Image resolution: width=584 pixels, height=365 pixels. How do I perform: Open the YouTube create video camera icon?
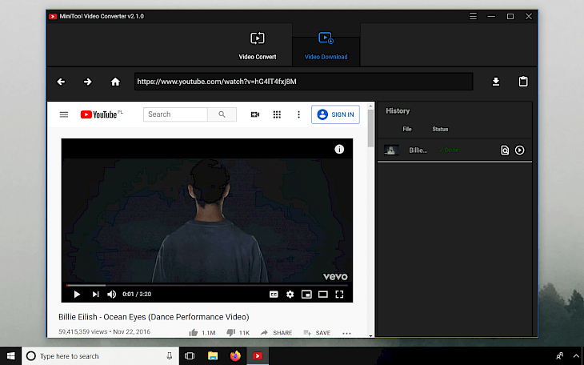tap(255, 114)
